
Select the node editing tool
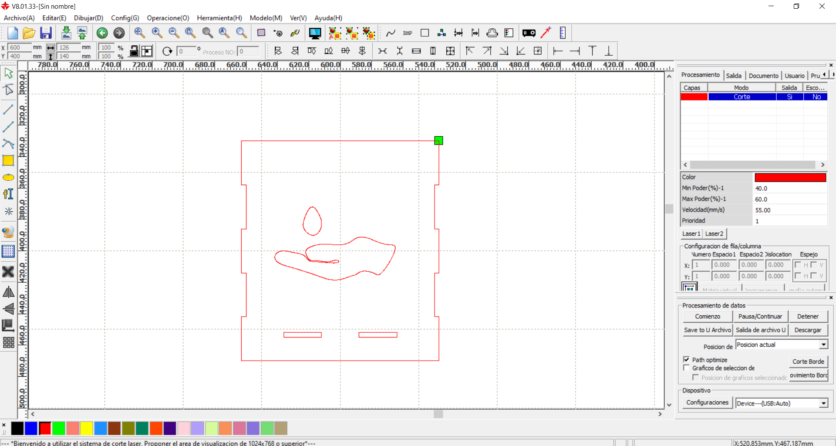[x=8, y=90]
